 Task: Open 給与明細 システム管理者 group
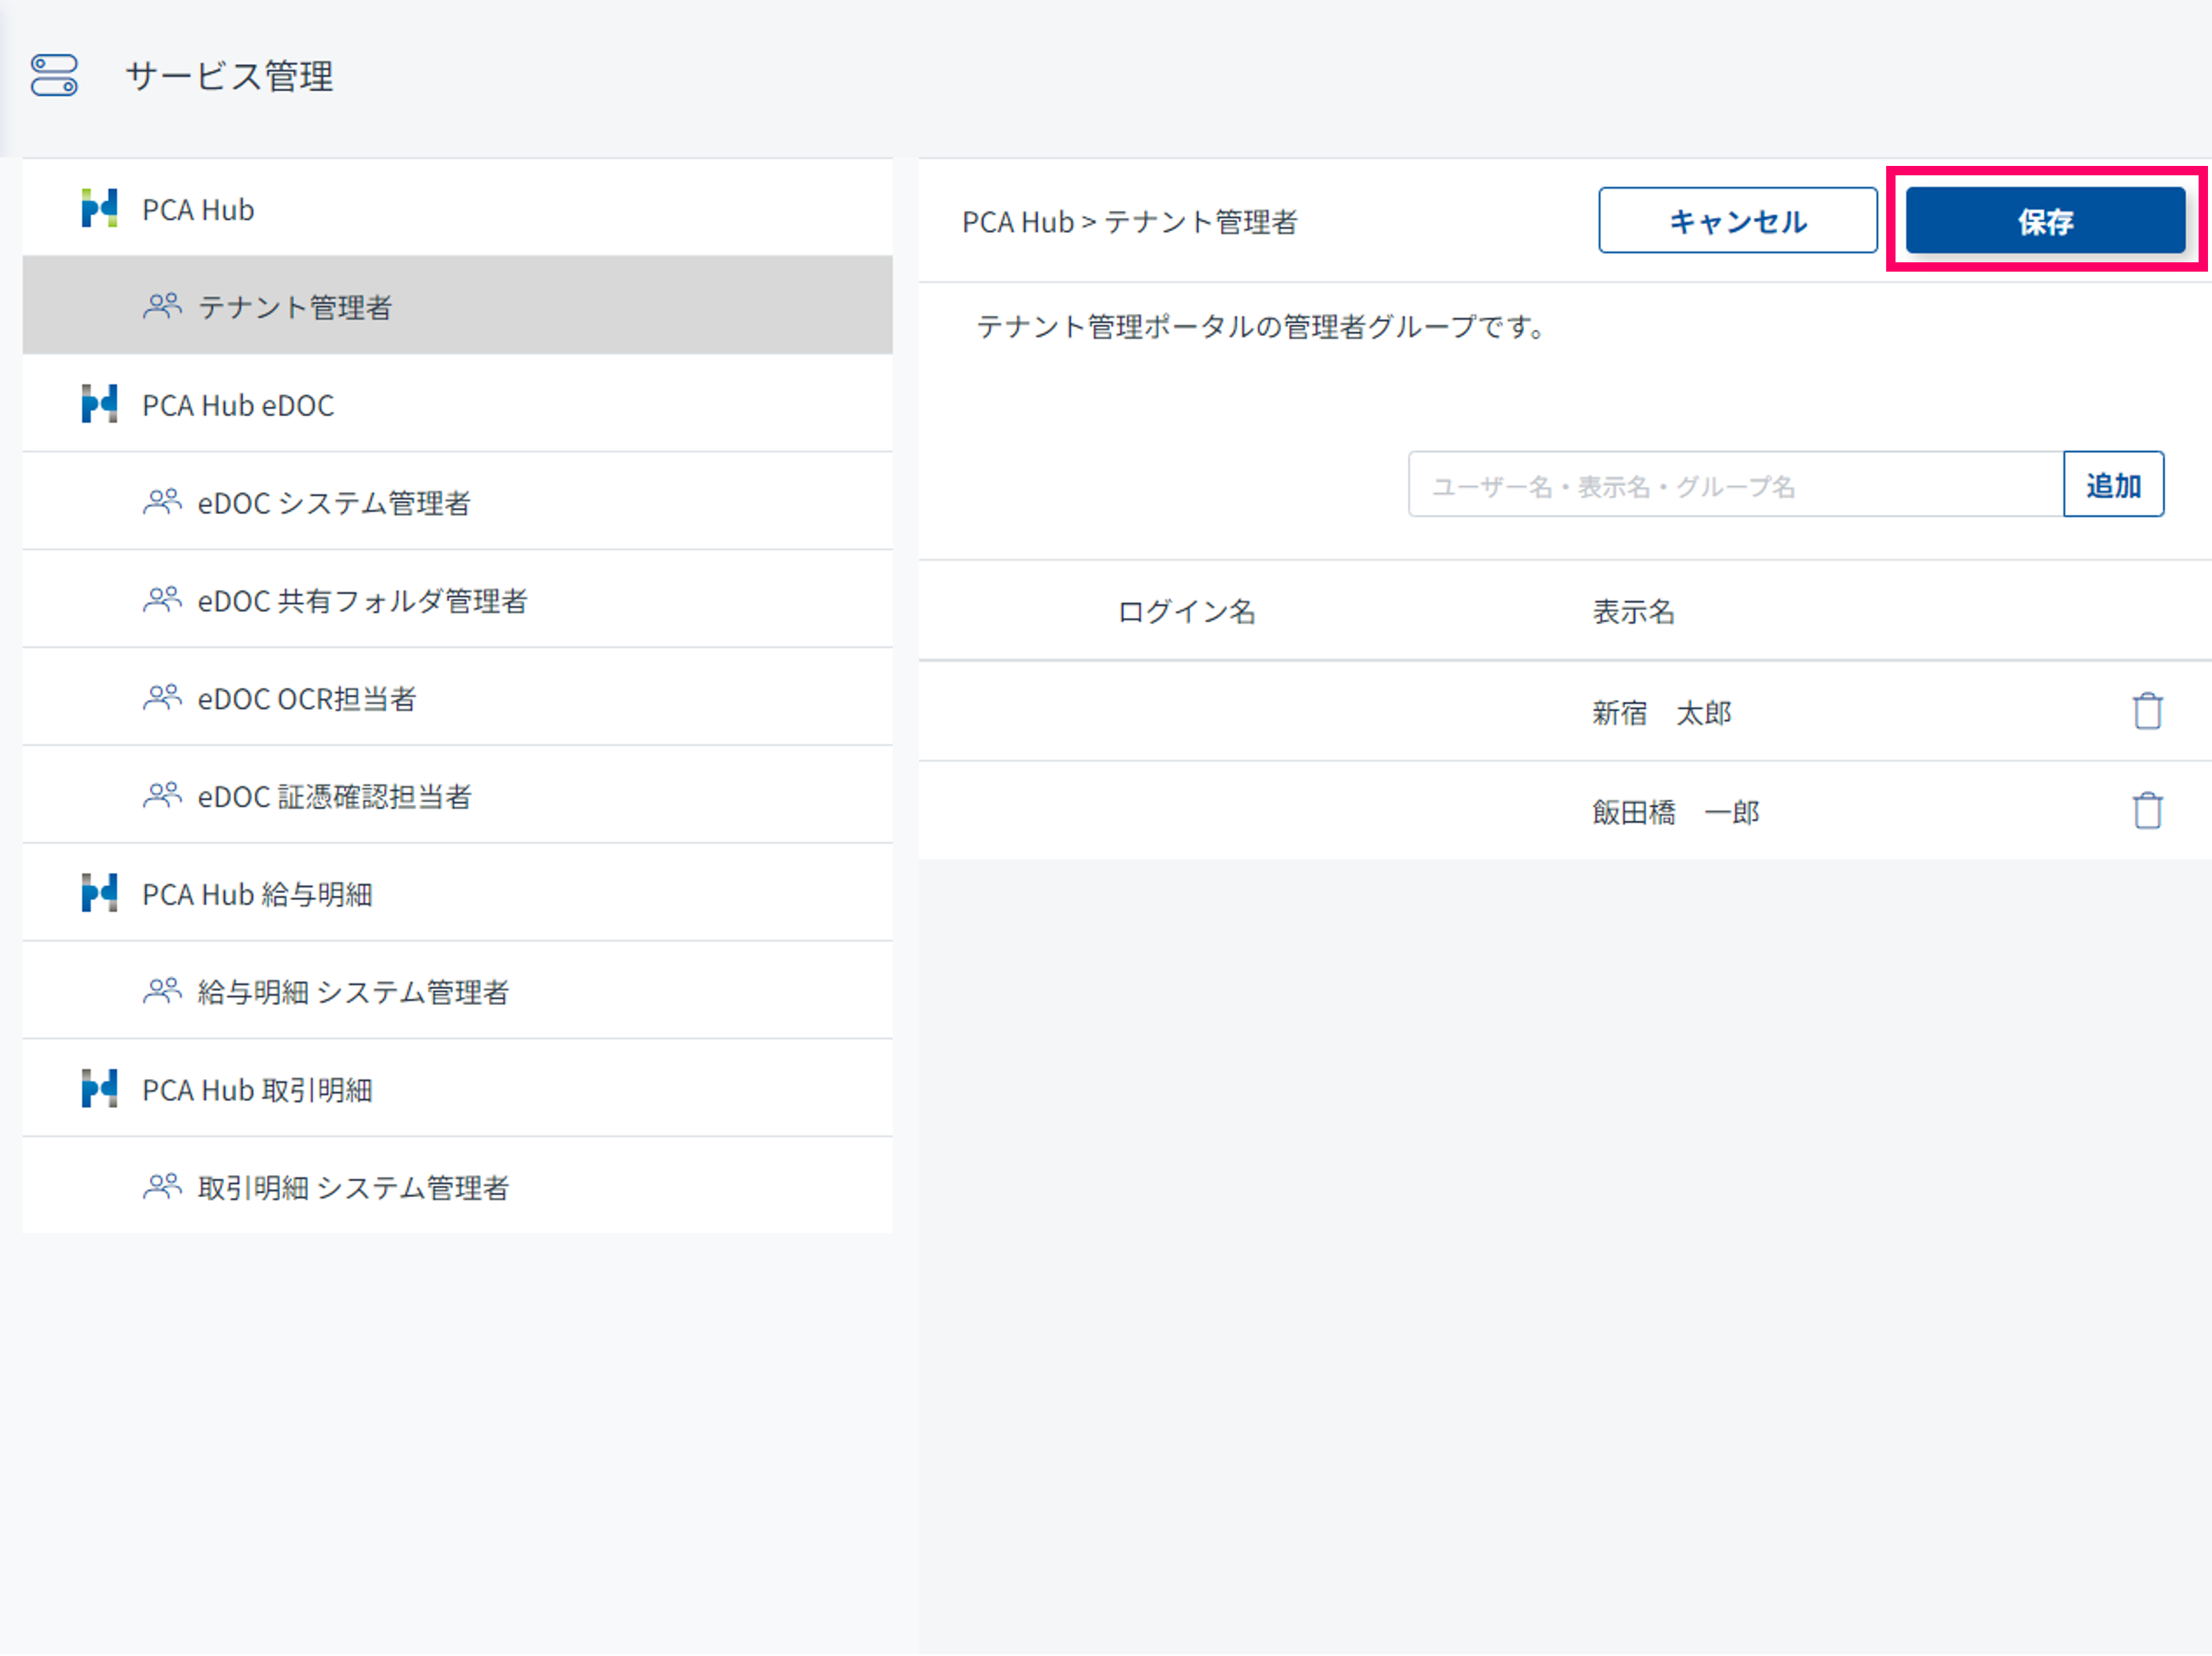coord(353,991)
